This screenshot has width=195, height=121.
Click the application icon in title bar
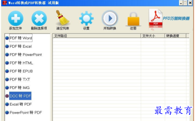5,3
